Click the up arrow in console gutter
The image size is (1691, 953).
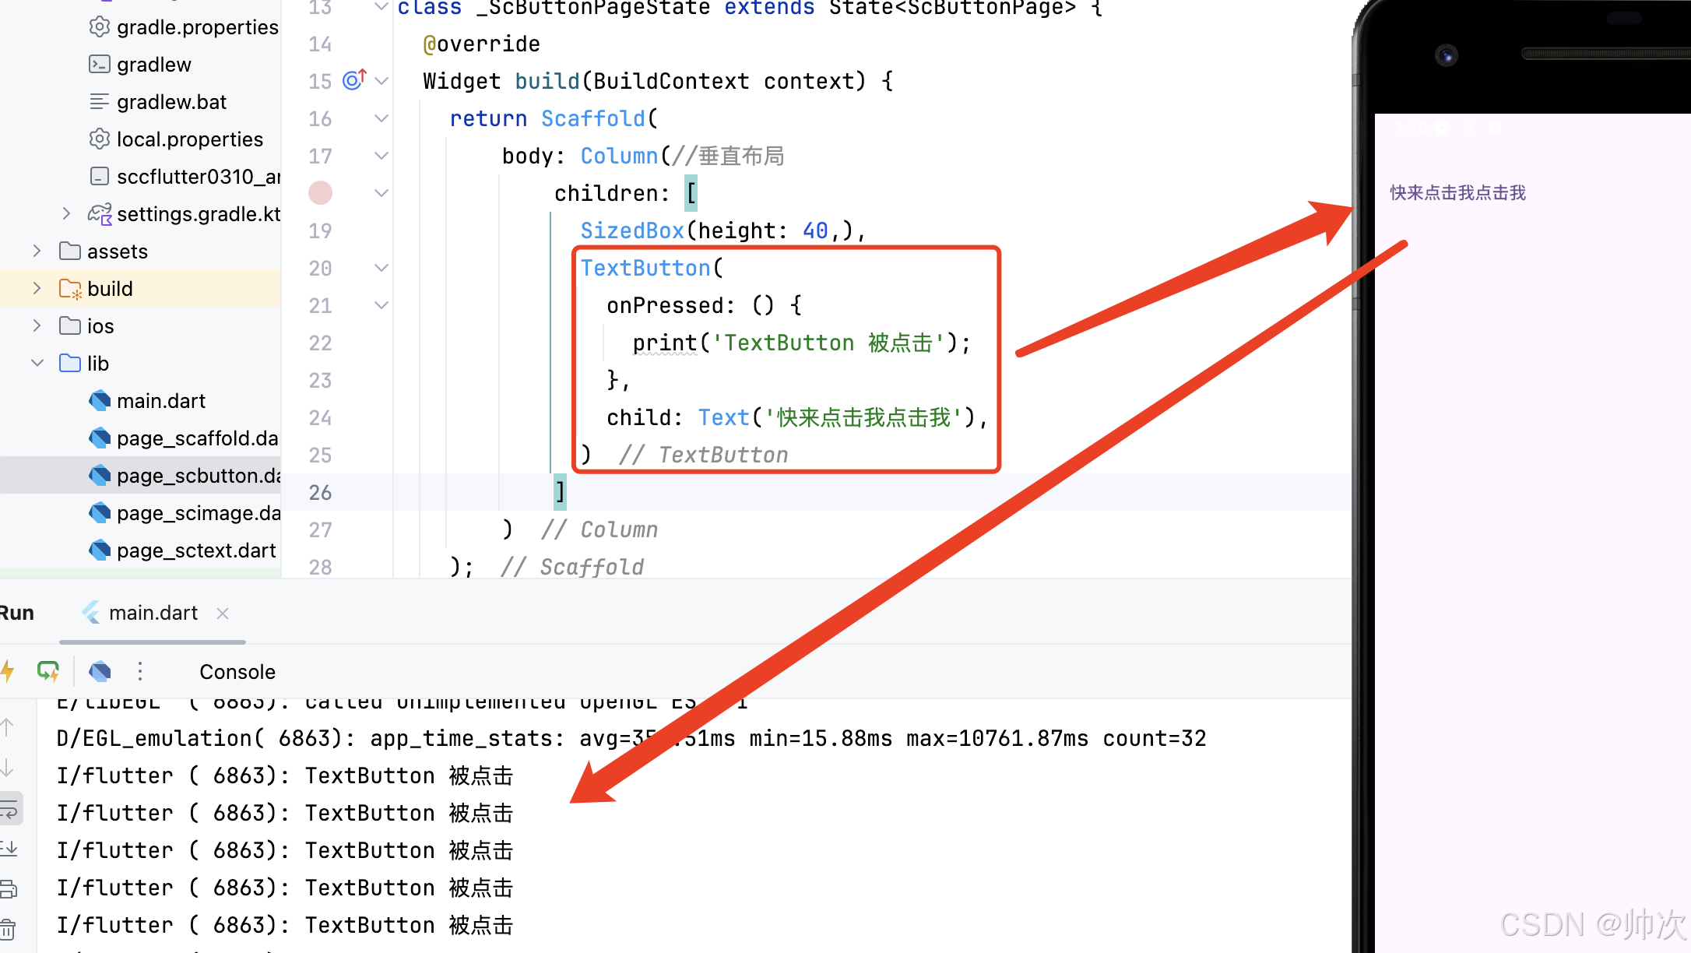click(8, 727)
